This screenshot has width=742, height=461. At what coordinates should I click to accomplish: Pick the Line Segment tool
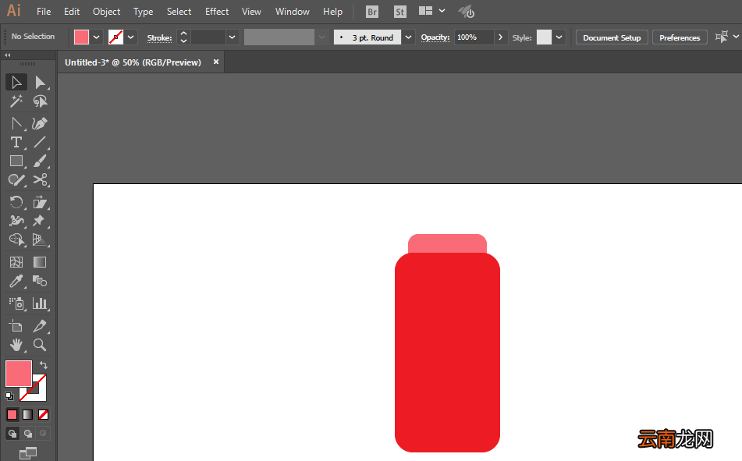tap(41, 142)
